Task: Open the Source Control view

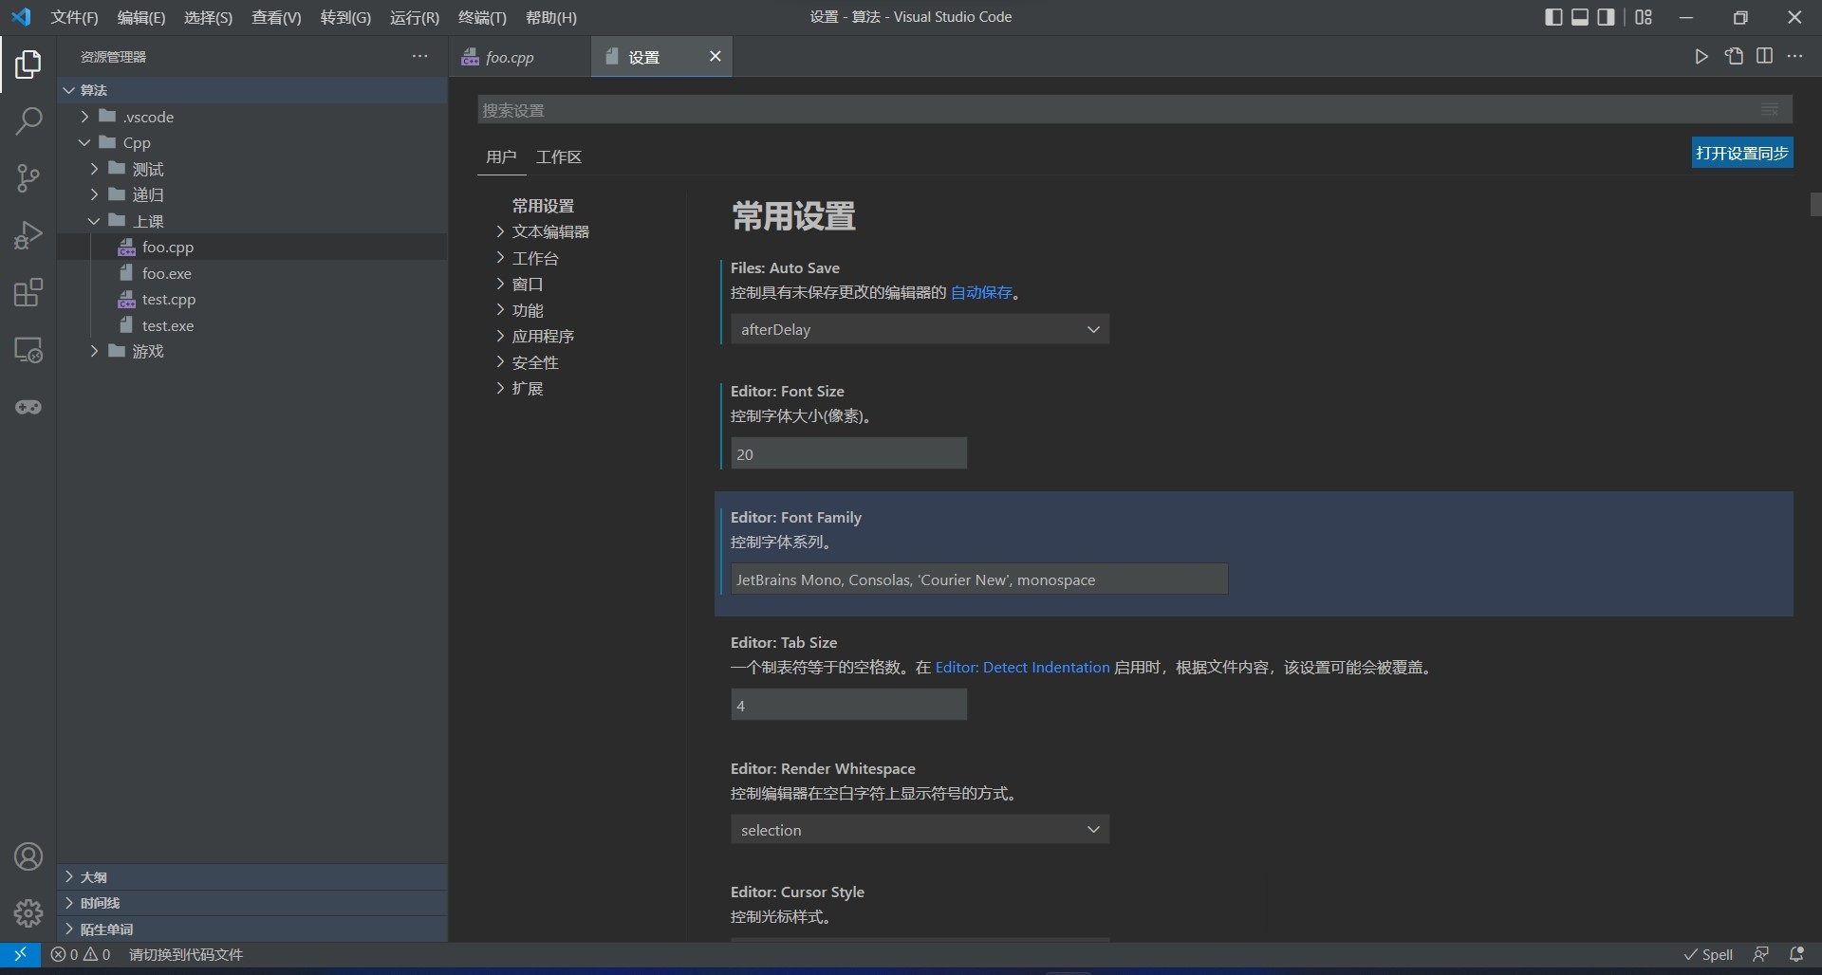Action: click(28, 178)
